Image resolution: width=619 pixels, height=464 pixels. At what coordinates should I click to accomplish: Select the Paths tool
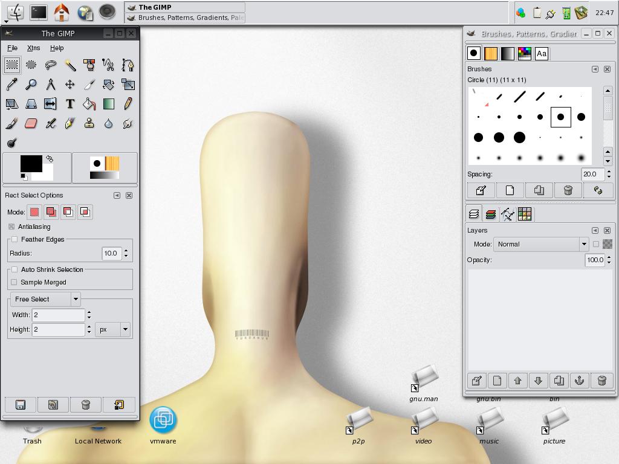(x=128, y=65)
